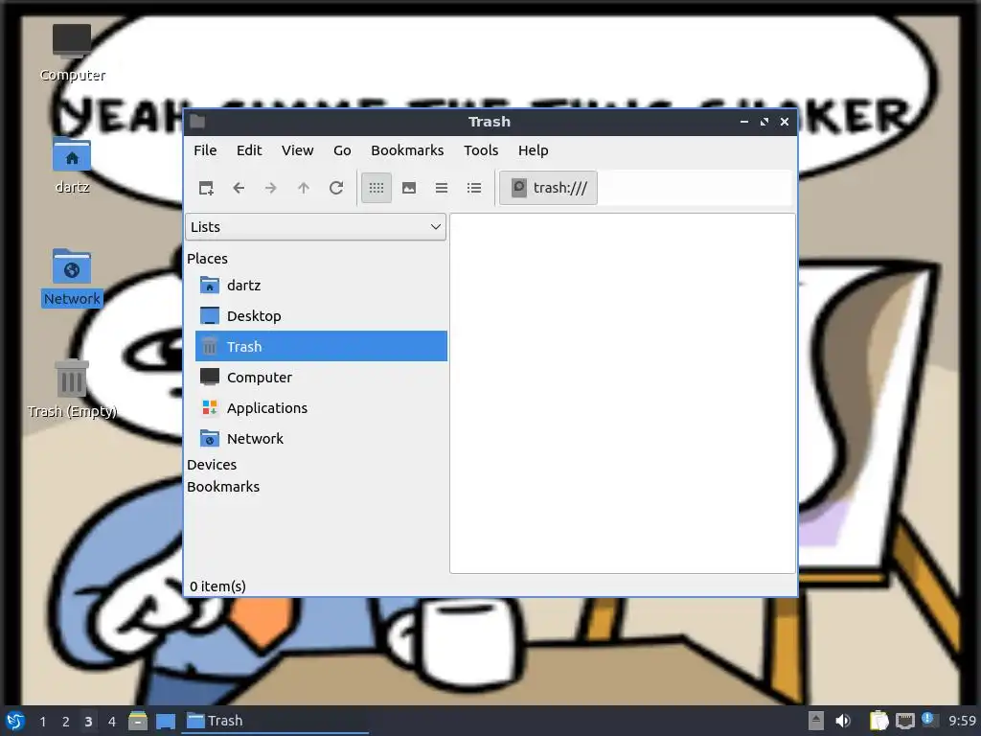The height and width of the screenshot is (736, 981).
Task: Select the Computer desktop icon
Action: click(72, 53)
